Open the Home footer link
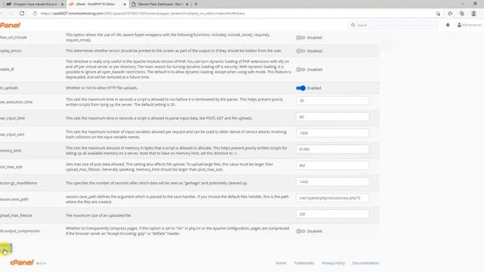 pos(281,263)
